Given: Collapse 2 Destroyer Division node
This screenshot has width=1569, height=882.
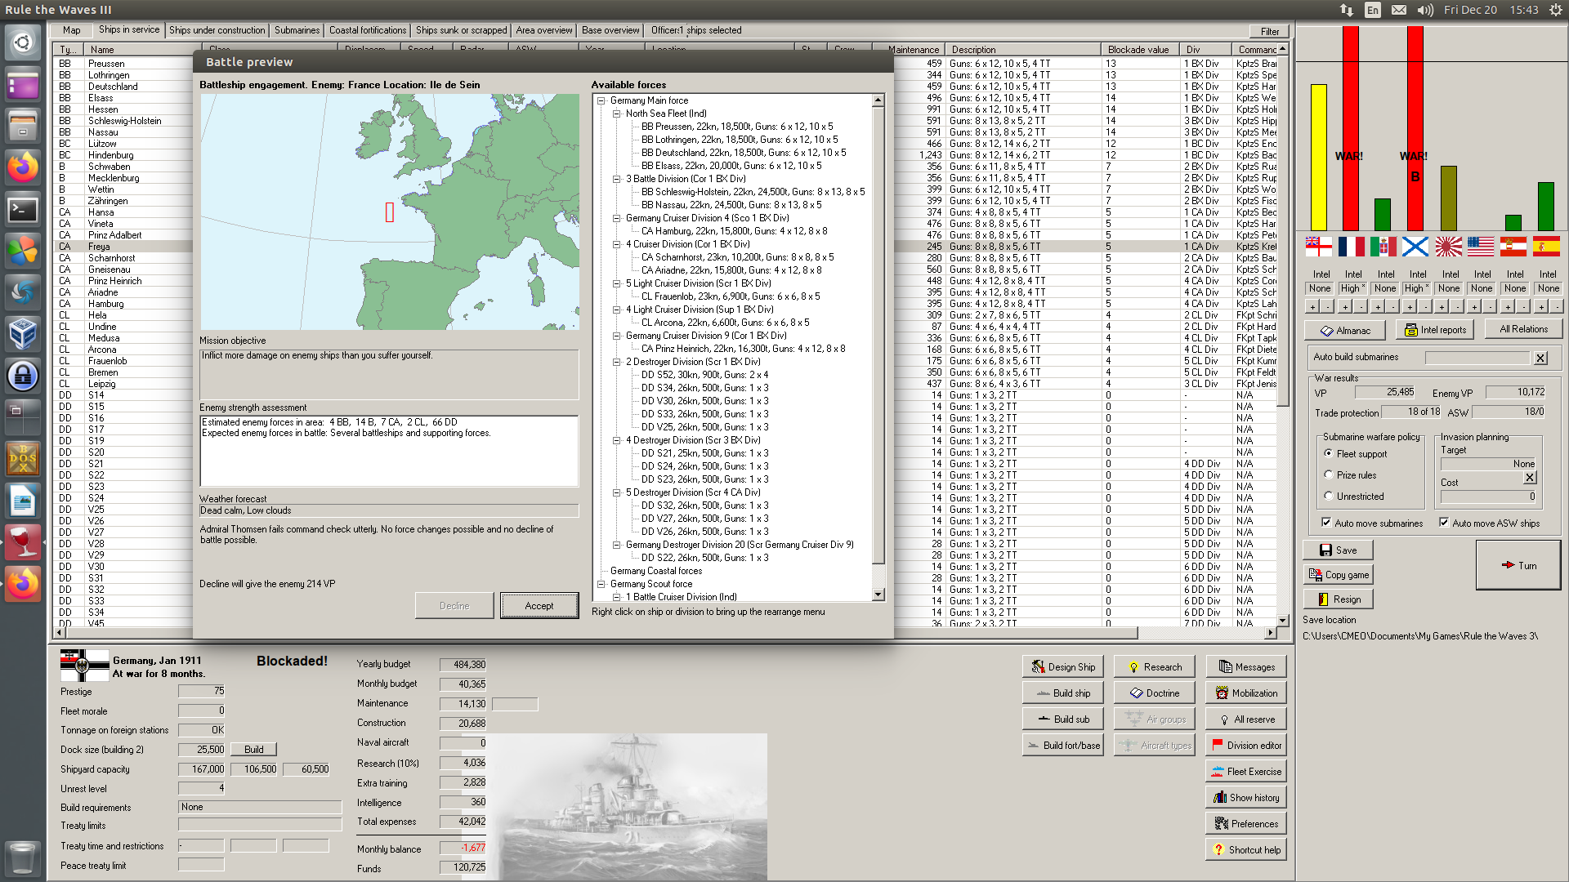Looking at the screenshot, I should pyautogui.click(x=617, y=362).
